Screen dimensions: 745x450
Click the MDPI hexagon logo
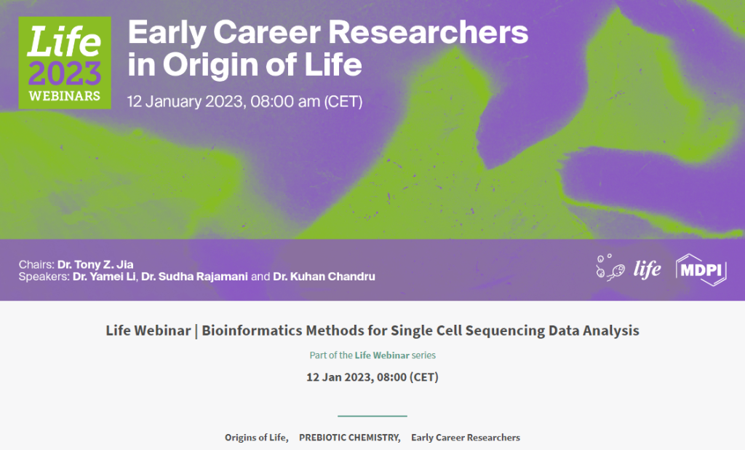(701, 269)
